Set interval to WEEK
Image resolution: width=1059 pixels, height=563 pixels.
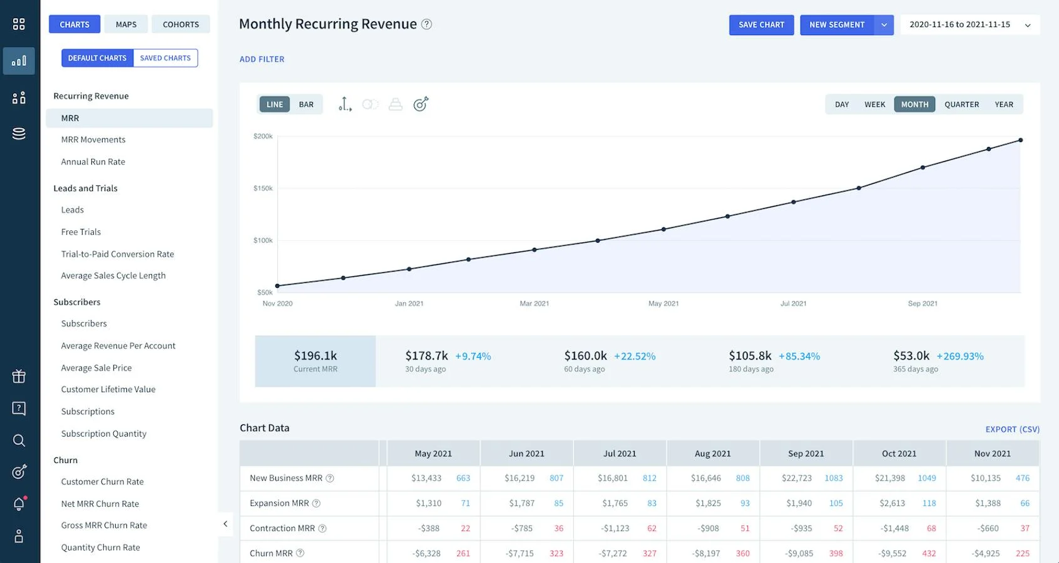pyautogui.click(x=875, y=104)
